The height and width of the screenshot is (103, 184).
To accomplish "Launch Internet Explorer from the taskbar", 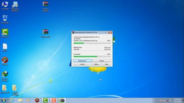I will [12, 100].
